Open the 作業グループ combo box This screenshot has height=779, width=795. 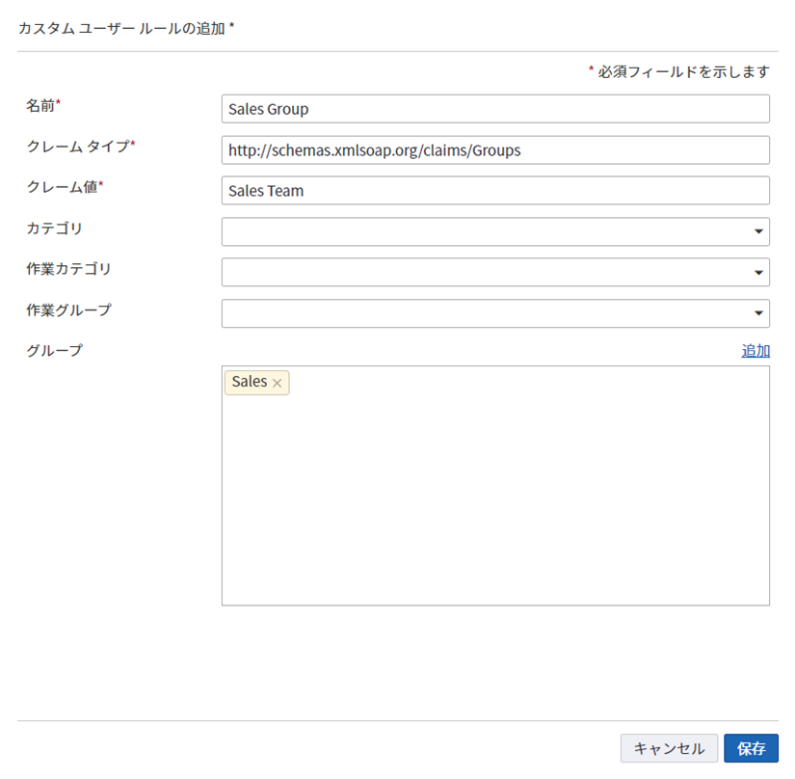494,313
